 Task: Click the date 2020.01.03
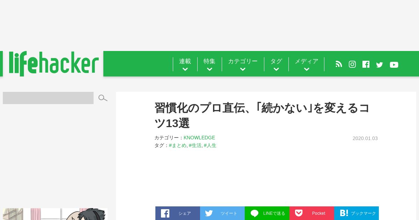[x=365, y=138]
